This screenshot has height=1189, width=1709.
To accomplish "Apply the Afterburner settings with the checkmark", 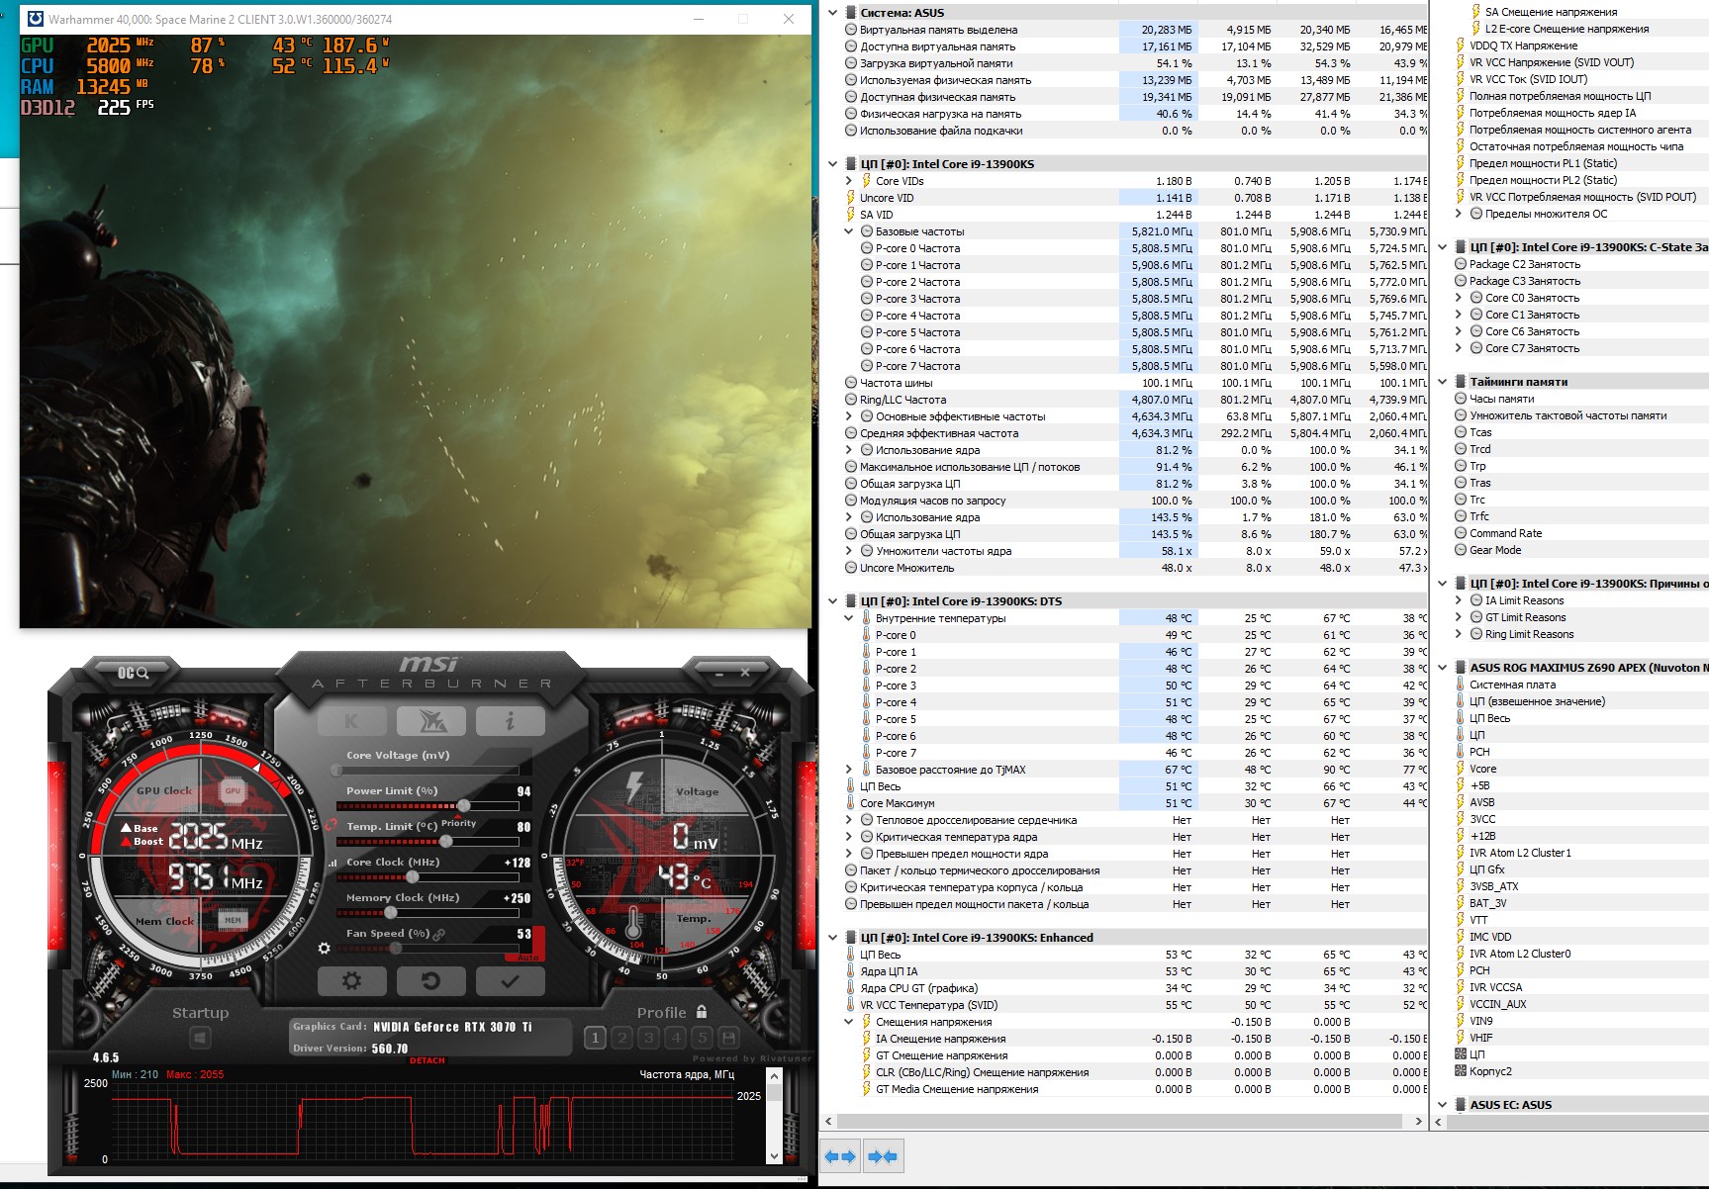I will [510, 981].
